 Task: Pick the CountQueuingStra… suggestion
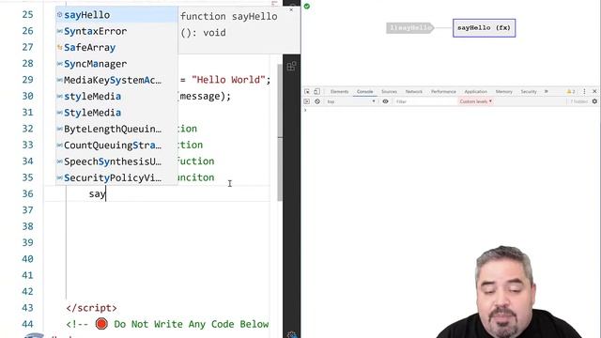(116, 146)
